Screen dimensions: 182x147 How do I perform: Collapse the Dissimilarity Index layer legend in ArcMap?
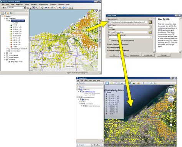(x=7, y=21)
